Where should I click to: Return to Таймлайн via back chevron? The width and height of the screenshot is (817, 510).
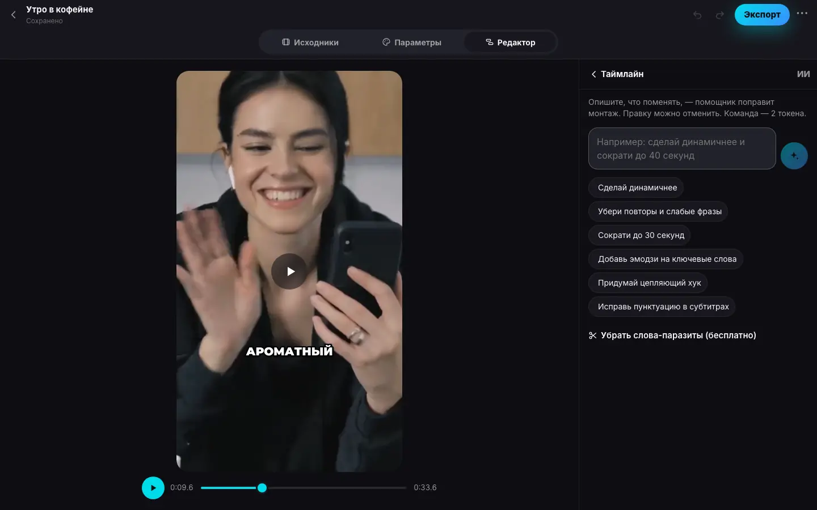coord(593,74)
